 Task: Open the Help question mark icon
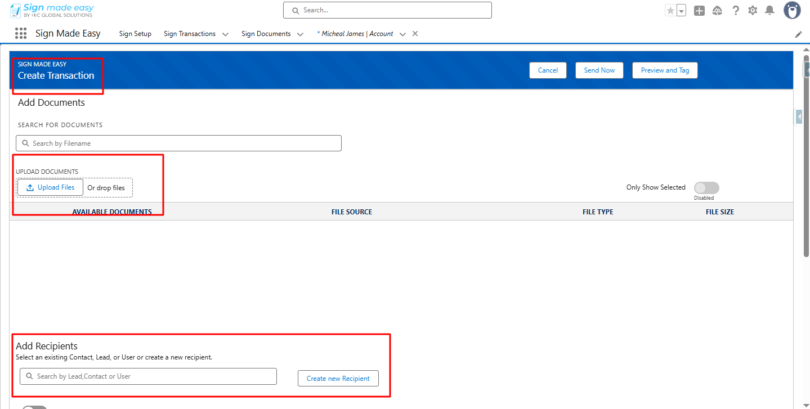(x=735, y=10)
